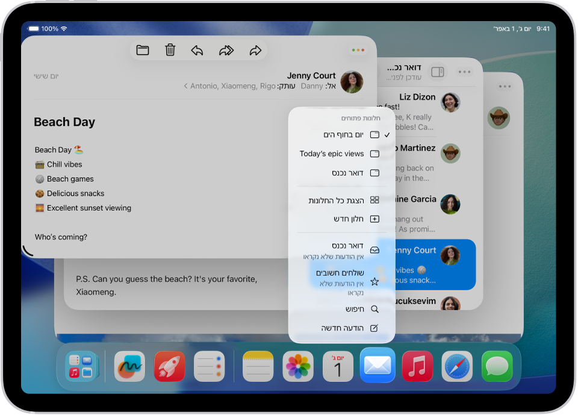This screenshot has width=578, height=415.
Task: Check the Today's epic views window entry
Action: coord(340,154)
